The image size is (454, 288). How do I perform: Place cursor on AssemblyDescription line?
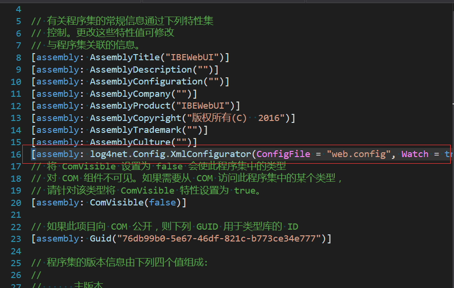pyautogui.click(x=125, y=70)
